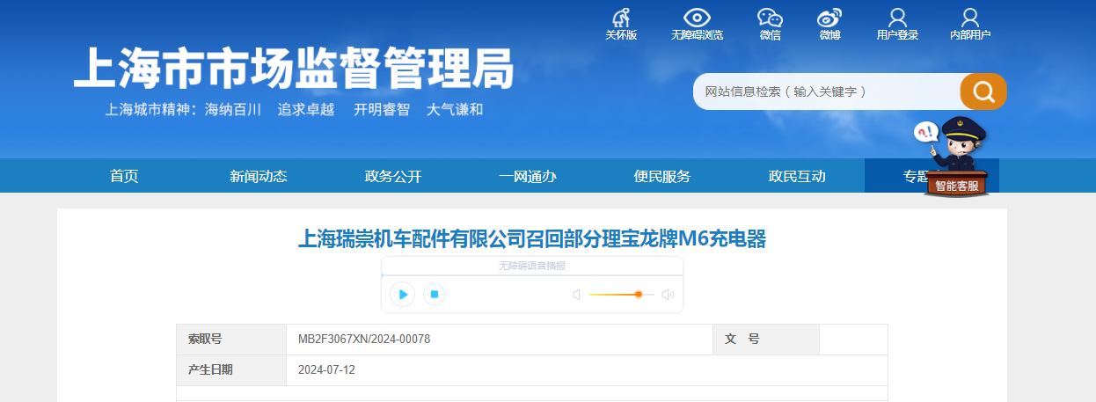Open the 微信 WeChat icon

(x=770, y=18)
